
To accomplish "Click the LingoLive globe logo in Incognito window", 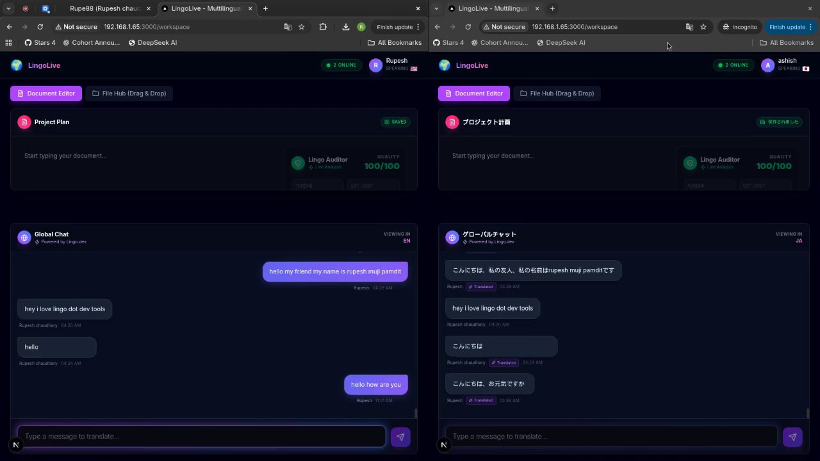I will click(445, 65).
